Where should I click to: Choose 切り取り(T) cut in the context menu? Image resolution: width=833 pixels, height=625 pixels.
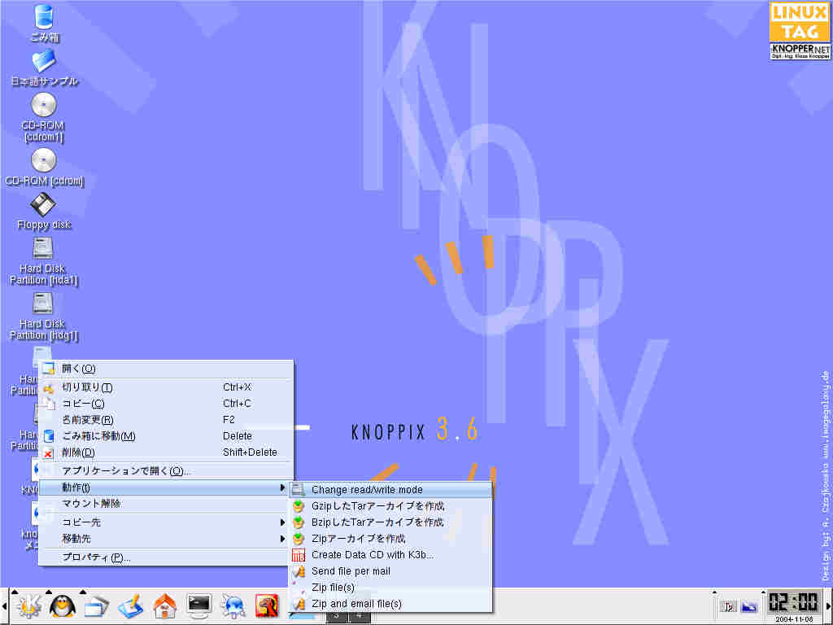click(166, 387)
